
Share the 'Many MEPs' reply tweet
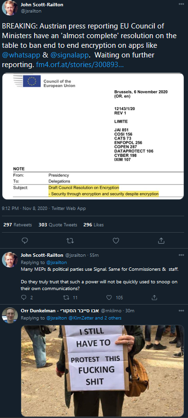coord(154,297)
